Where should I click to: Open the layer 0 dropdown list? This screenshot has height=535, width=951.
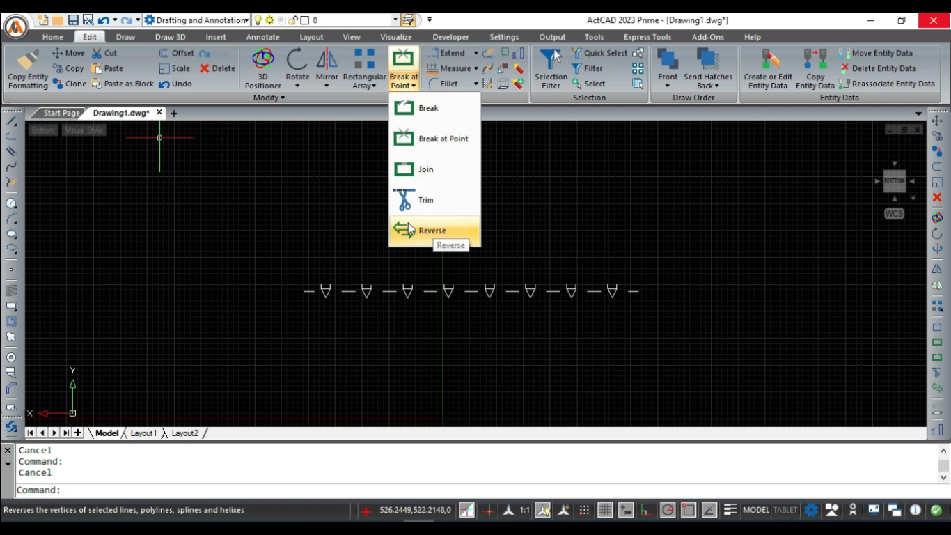(x=395, y=20)
